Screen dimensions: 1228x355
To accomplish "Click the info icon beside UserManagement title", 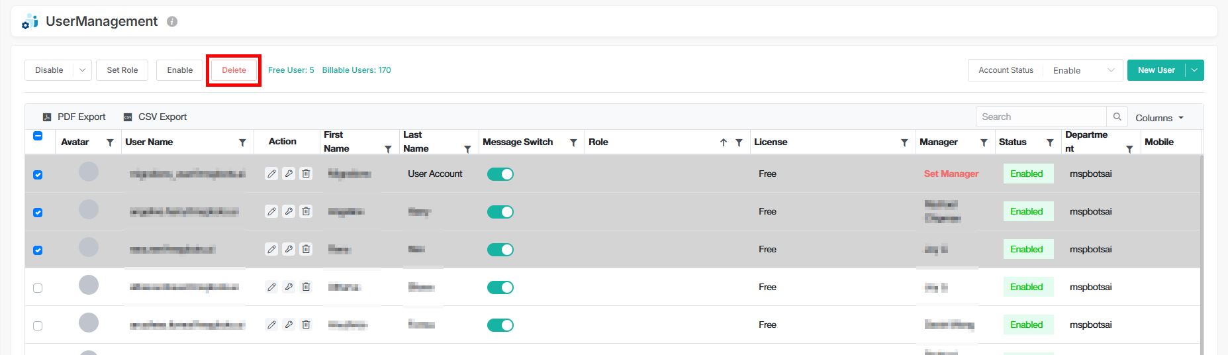I will (172, 22).
